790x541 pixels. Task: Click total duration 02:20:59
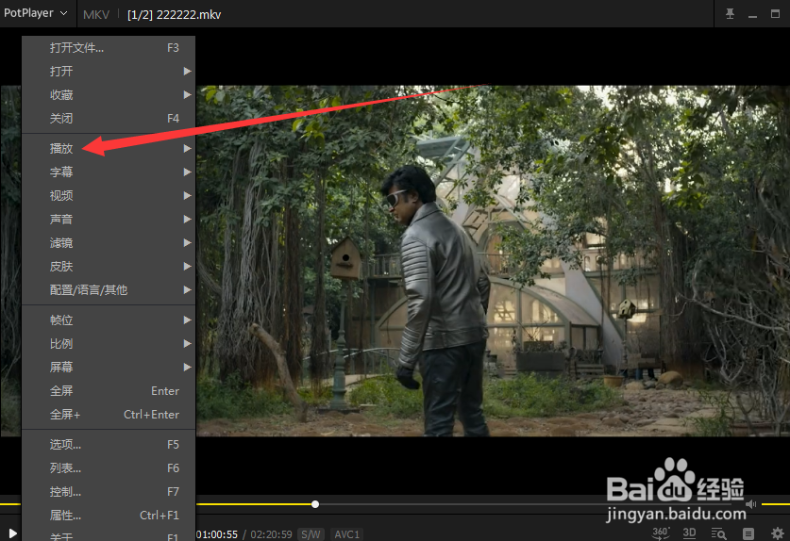pyautogui.click(x=271, y=534)
